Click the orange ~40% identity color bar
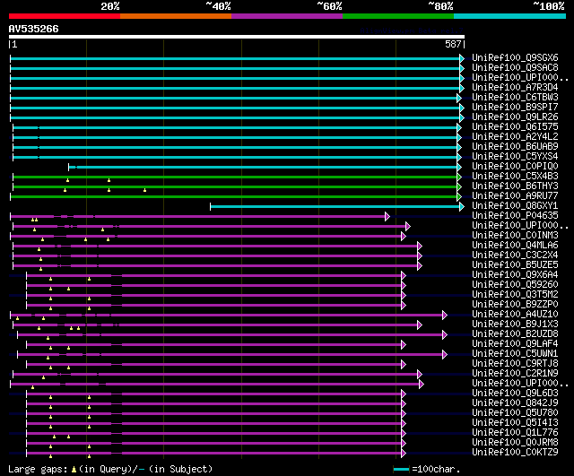 coord(176,16)
